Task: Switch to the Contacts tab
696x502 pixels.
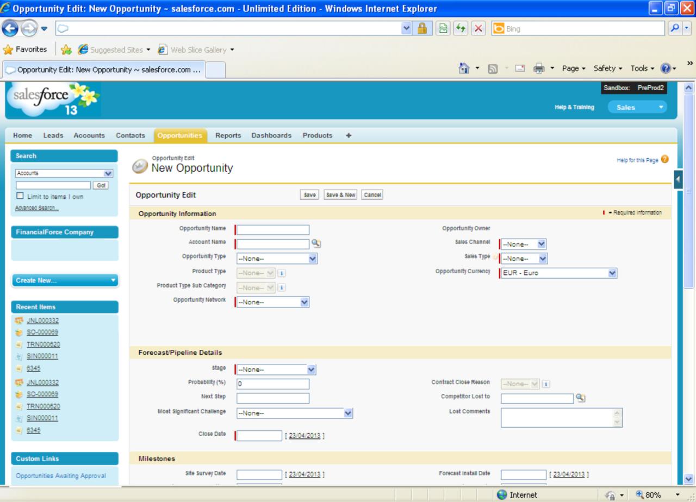Action: (x=130, y=135)
